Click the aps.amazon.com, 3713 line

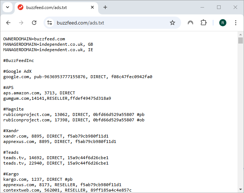tap(39, 93)
